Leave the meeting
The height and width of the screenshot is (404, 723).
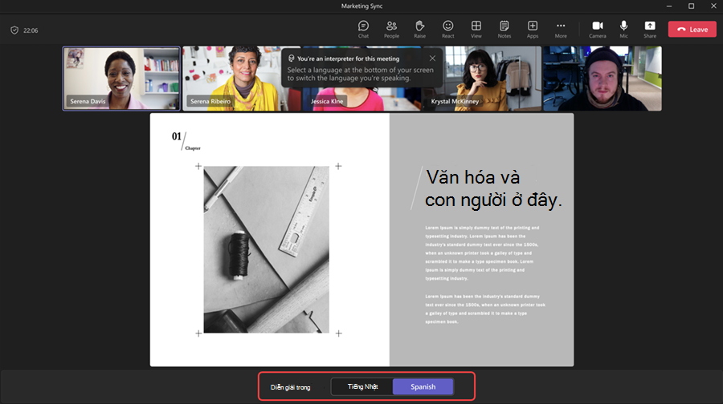[x=692, y=30]
